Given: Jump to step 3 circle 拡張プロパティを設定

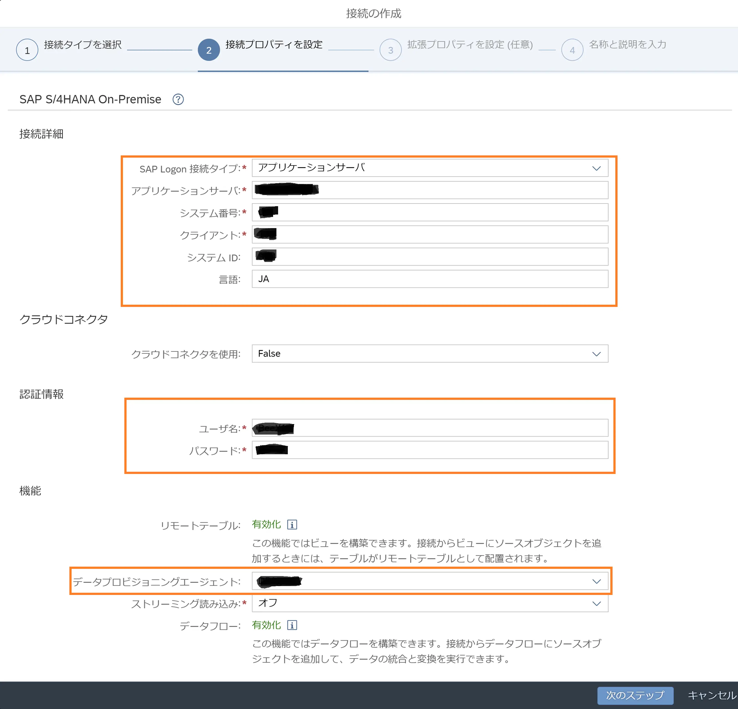Looking at the screenshot, I should pyautogui.click(x=391, y=50).
